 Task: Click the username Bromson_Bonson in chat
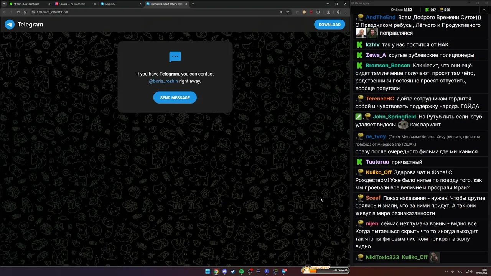(388, 66)
